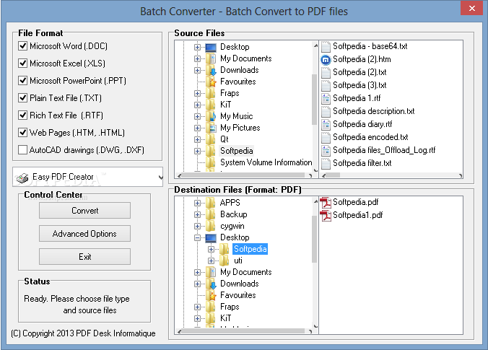The height and width of the screenshot is (350, 488).
Task: Click Softpedia encoded.txt file icon
Action: [326, 137]
